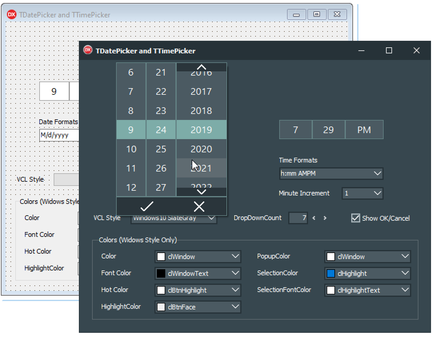Increase DropDownCount with right arrow

click(325, 218)
